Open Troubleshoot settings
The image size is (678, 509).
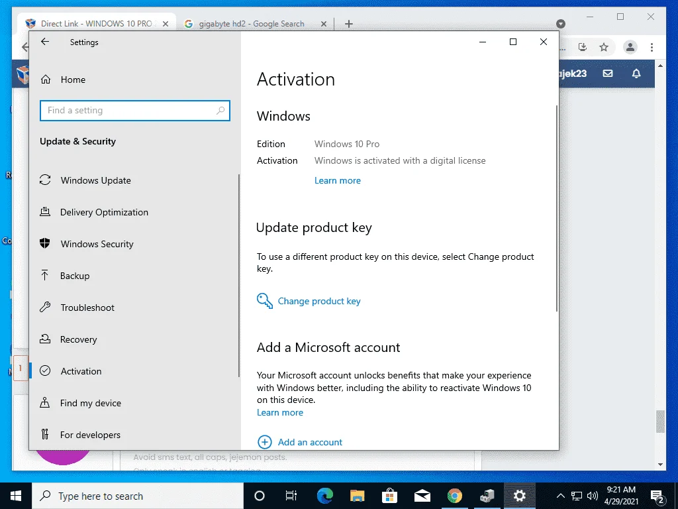[x=77, y=308]
